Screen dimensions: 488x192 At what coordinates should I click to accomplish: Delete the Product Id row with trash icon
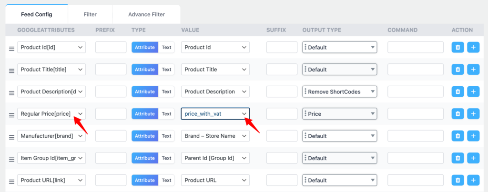pos(457,47)
